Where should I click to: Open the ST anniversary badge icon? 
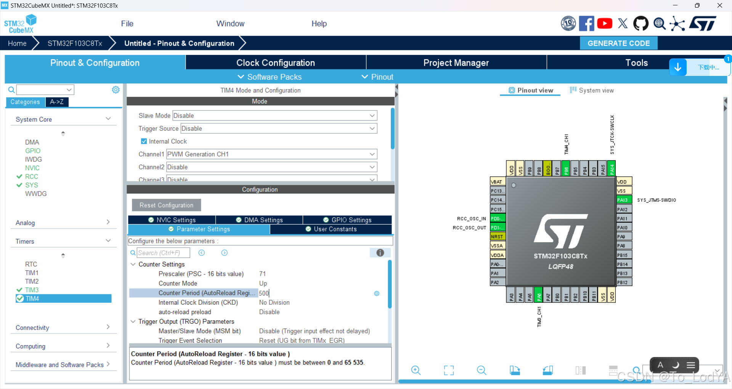568,23
